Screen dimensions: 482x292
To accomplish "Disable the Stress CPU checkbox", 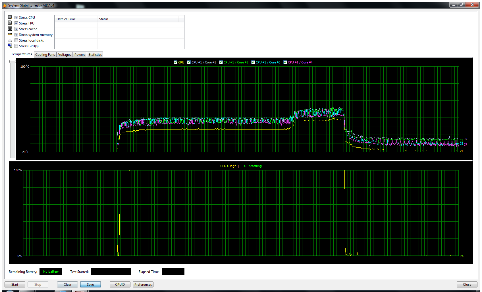I will (x=16, y=18).
